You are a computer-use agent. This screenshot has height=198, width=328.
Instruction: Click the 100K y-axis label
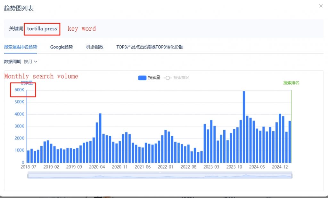pyautogui.click(x=19, y=150)
